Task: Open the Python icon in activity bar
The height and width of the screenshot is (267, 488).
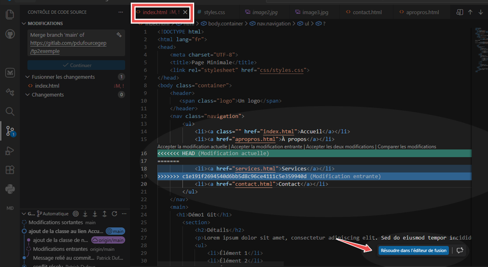Action: (10, 189)
